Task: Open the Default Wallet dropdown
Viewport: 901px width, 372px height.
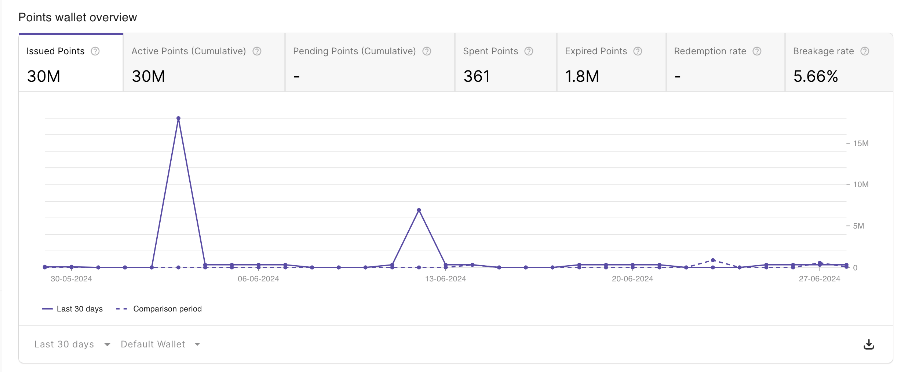Action: click(160, 344)
